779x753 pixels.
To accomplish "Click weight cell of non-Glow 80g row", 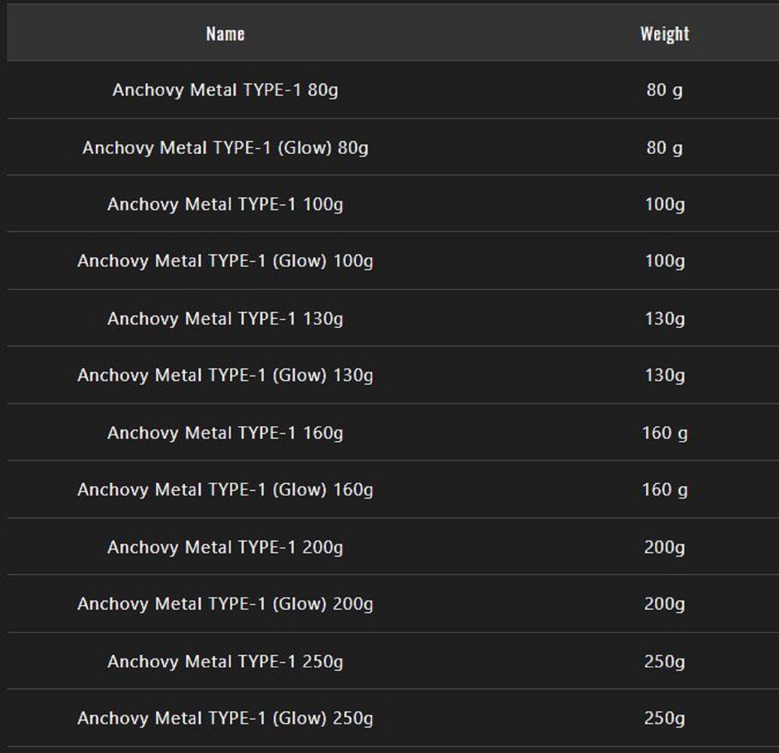I will pos(664,90).
